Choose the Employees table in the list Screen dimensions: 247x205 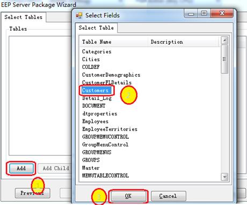tap(95, 122)
